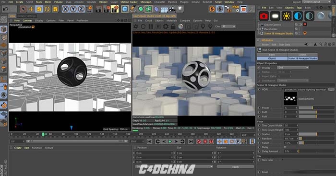Click the Render View clapperboard icon
This screenshot has height=176, width=336.
click(98, 9)
